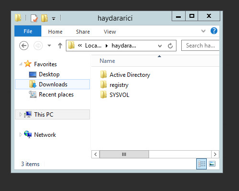239x191 pixels.
Task: Sort by the Name column header
Action: click(107, 61)
